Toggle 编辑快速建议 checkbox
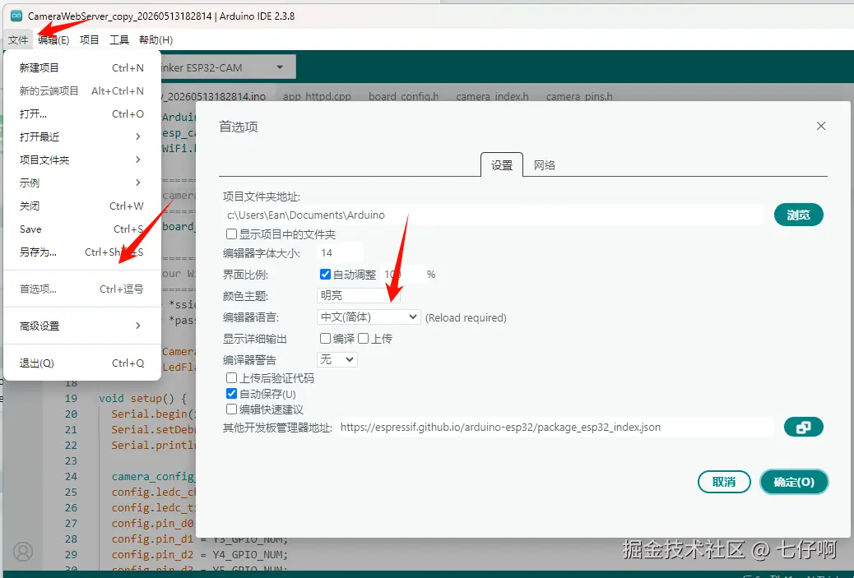Image resolution: width=854 pixels, height=578 pixels. pos(231,409)
